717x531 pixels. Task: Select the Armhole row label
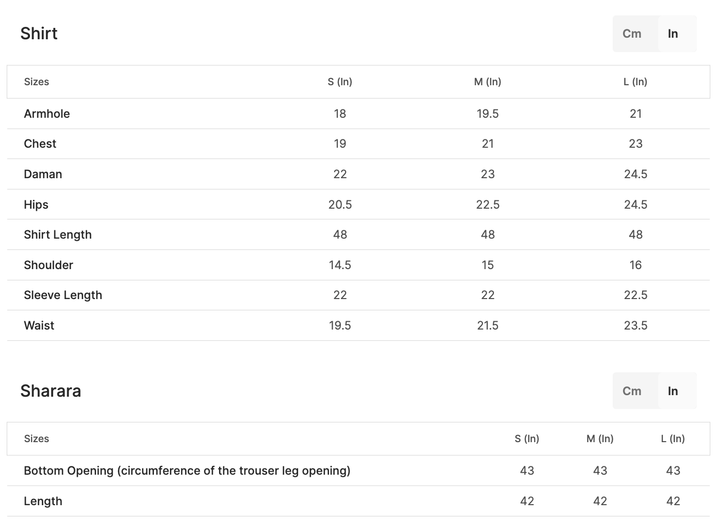[47, 114]
